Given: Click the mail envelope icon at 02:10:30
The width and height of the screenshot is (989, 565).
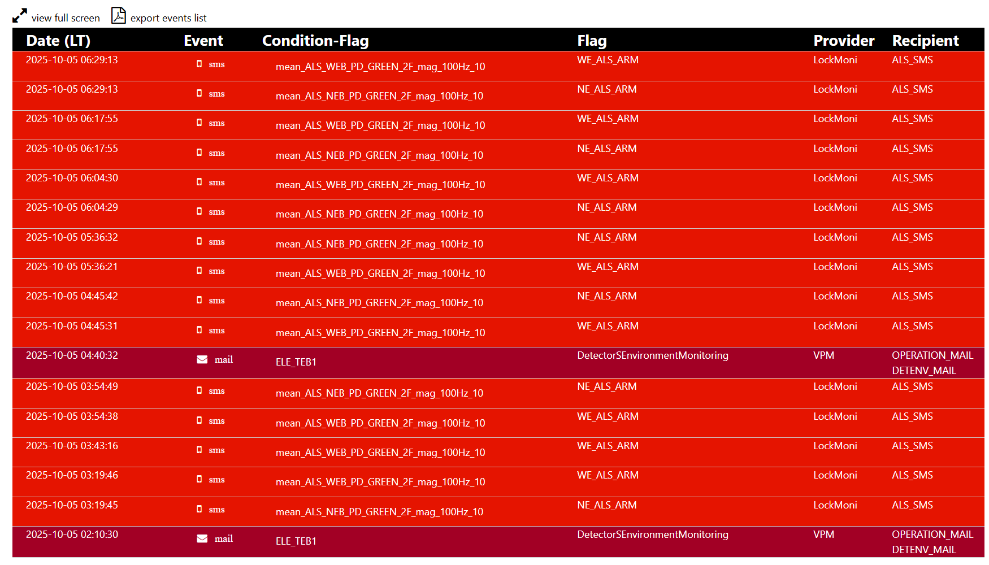Looking at the screenshot, I should [x=202, y=538].
